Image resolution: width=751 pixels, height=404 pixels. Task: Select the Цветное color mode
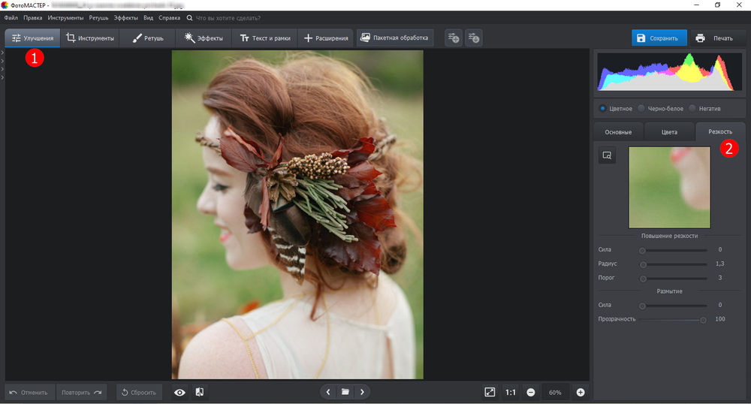tap(603, 109)
